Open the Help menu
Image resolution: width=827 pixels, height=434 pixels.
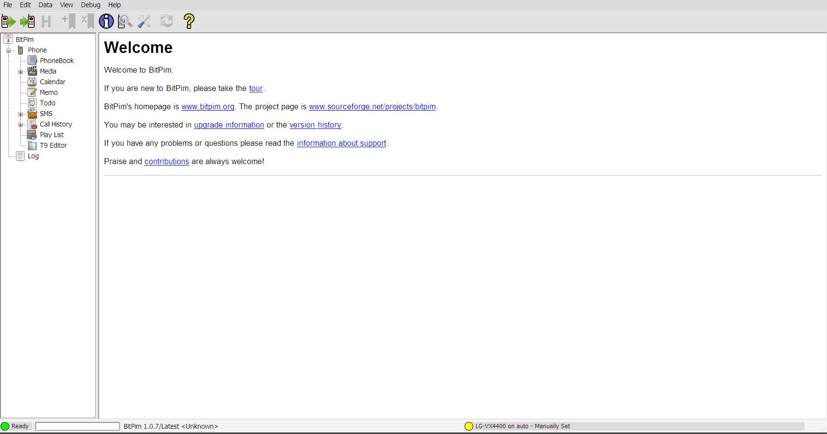115,5
